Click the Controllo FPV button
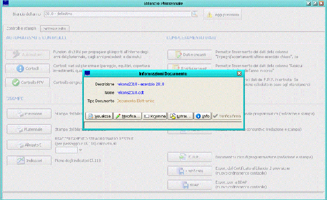This screenshot has width=327, height=200. (x=27, y=83)
